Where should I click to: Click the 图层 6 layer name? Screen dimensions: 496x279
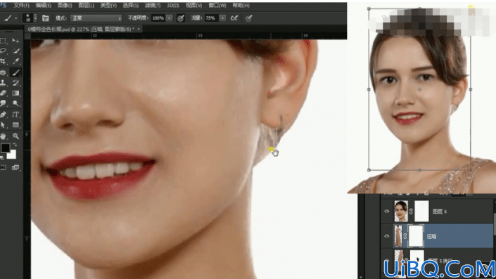tap(440, 212)
